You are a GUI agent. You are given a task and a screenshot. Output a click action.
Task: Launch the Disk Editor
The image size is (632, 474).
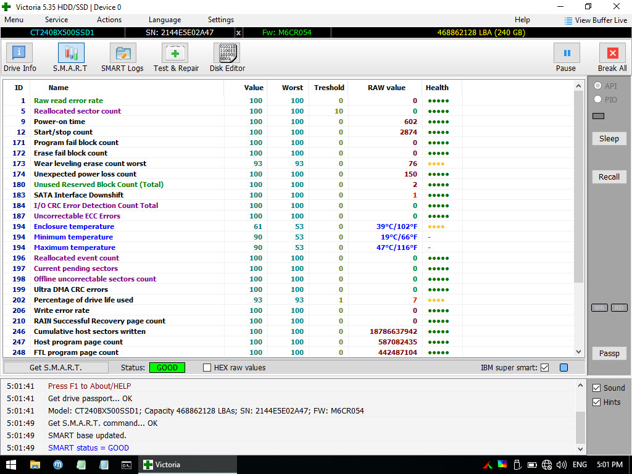point(227,57)
